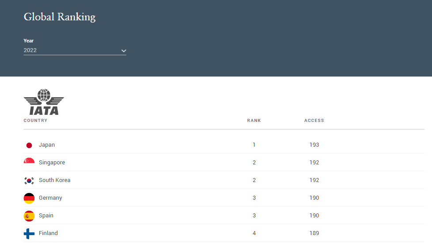Image resolution: width=432 pixels, height=243 pixels.
Task: Open the Japan country entry
Action: pyautogui.click(x=47, y=144)
